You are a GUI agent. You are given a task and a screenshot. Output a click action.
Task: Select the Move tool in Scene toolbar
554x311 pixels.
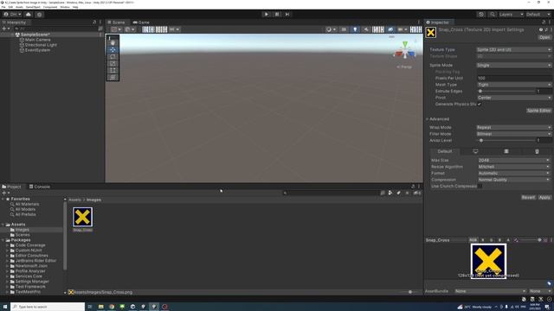113,50
